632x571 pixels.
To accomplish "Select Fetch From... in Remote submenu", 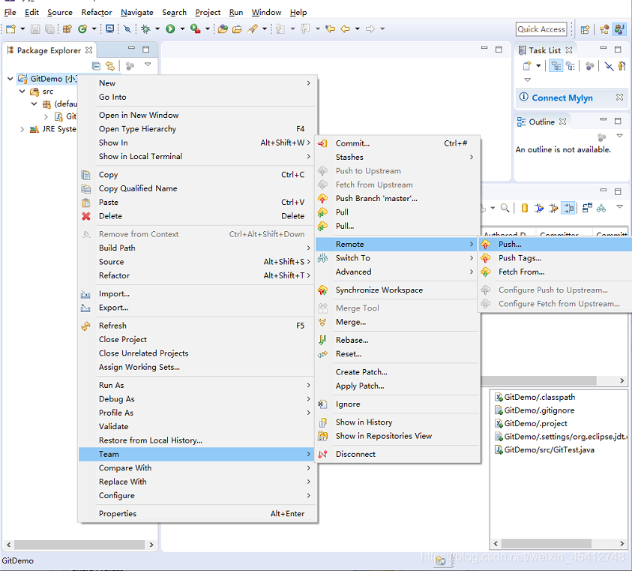I will tap(555, 272).
